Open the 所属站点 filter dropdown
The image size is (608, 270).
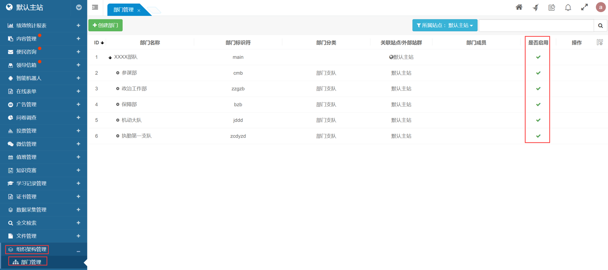[x=444, y=26]
